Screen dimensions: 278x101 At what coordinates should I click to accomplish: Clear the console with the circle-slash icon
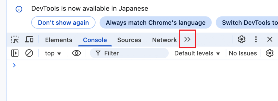point(29,53)
